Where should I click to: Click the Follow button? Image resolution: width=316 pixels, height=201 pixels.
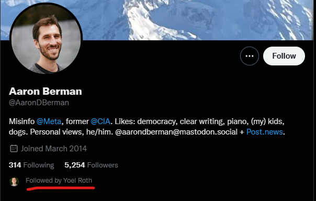click(x=284, y=56)
